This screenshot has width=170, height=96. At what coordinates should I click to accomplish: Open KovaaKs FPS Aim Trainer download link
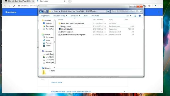point(71,92)
